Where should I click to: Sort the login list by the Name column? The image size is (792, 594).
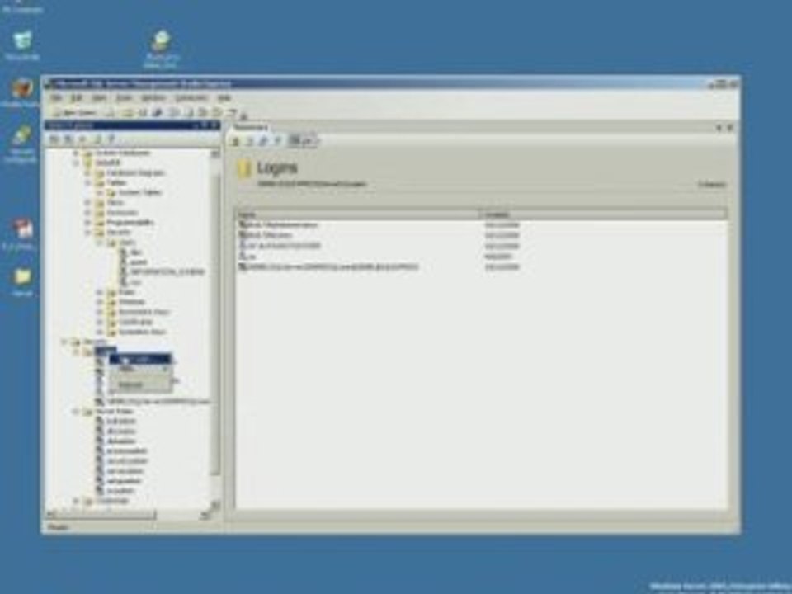pos(357,214)
